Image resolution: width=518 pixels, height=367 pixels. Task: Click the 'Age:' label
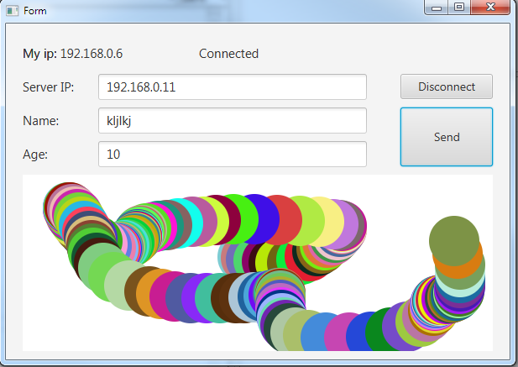click(35, 155)
